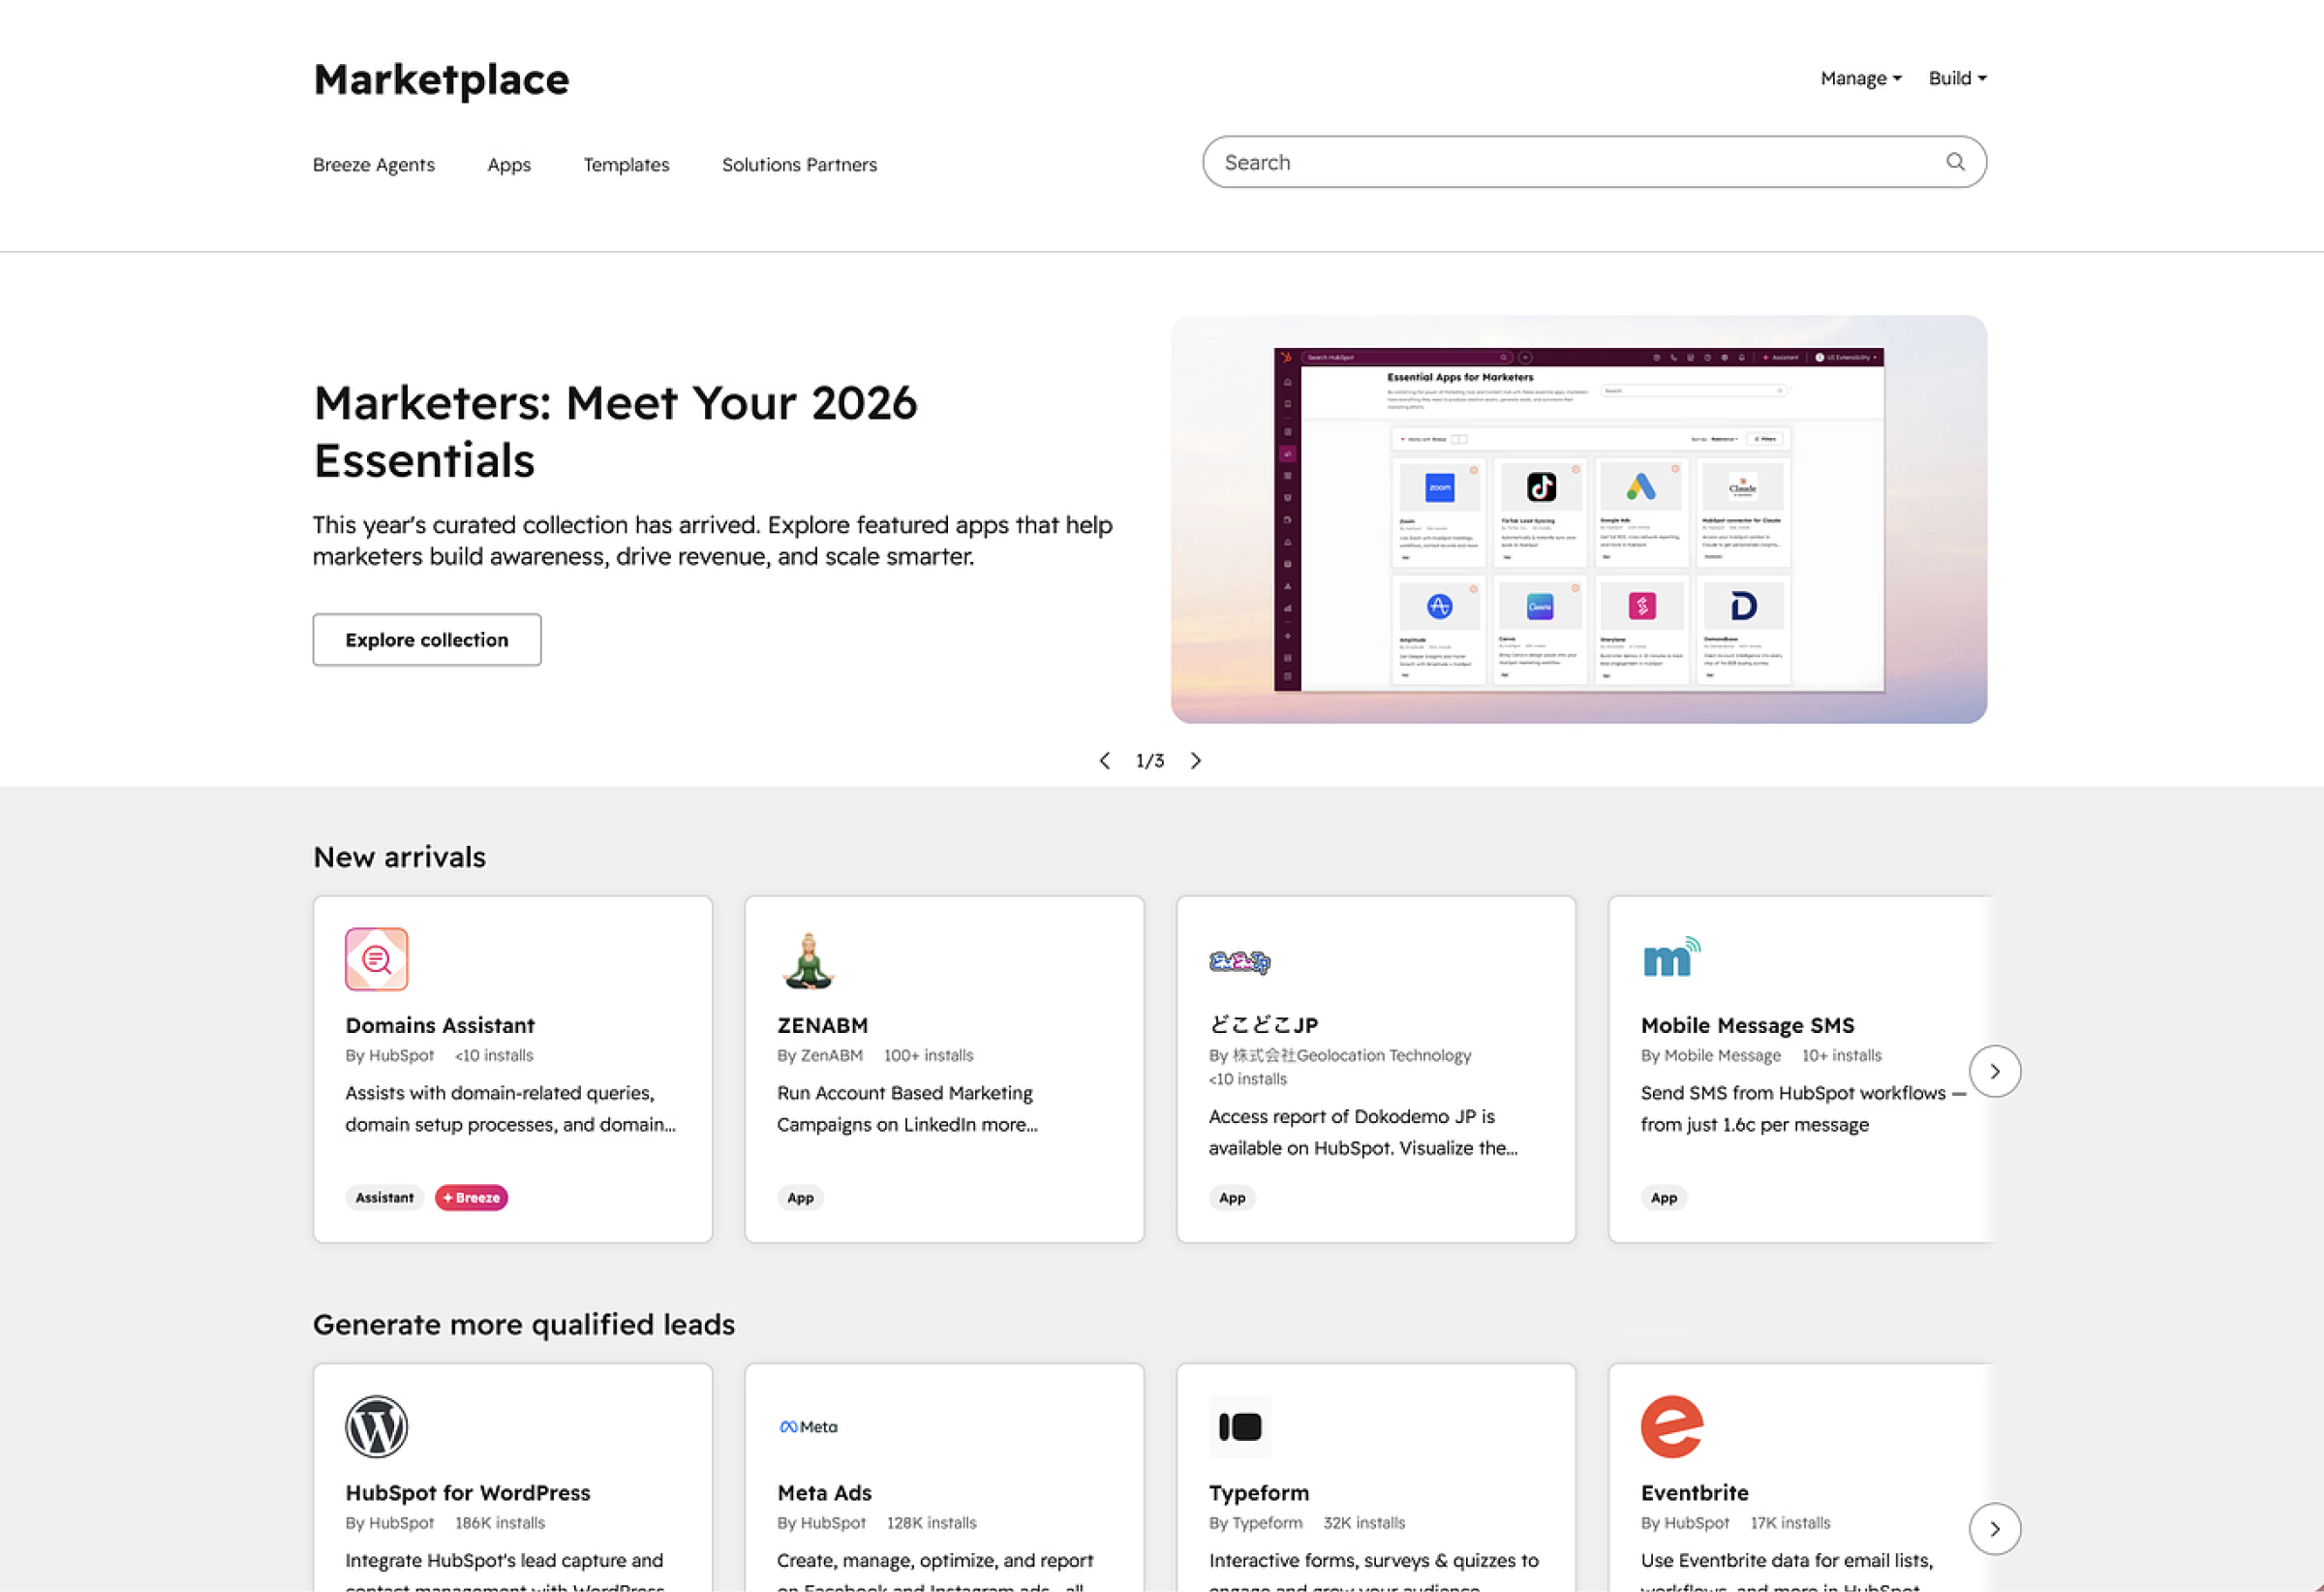Click '186K installs' on WordPress card

tap(500, 1523)
